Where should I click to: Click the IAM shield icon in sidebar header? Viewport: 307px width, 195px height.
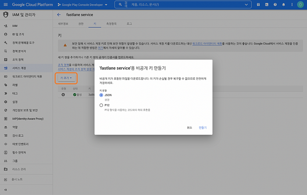(6, 14)
